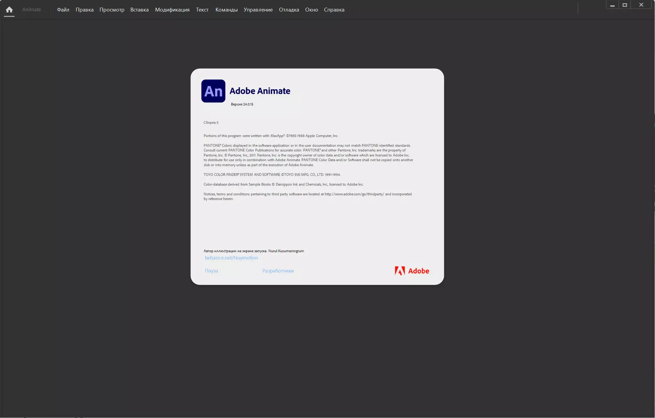Click the red Adobe logo
This screenshot has width=655, height=418.
click(x=412, y=271)
